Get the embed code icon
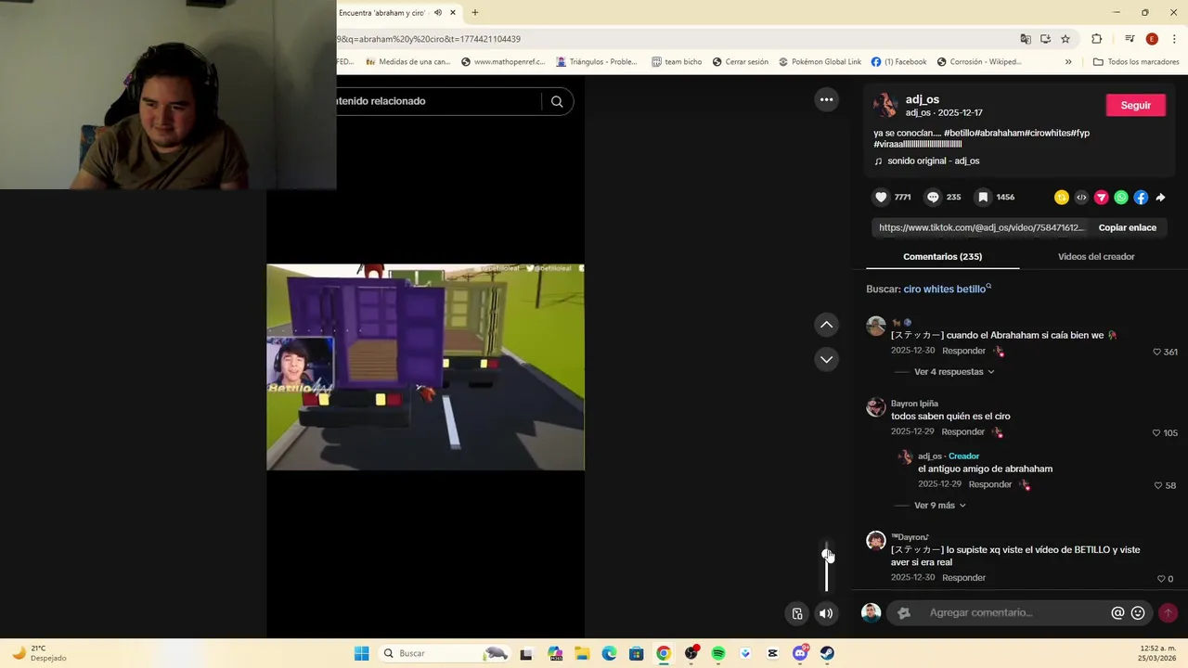 coord(1081,197)
